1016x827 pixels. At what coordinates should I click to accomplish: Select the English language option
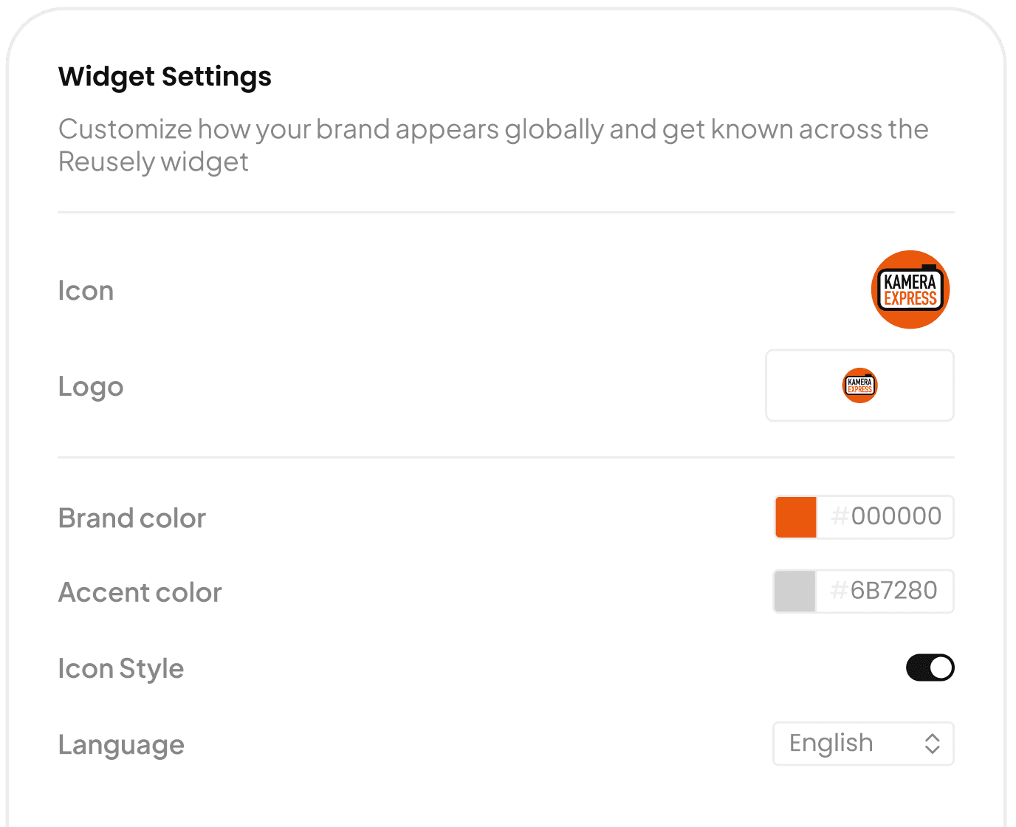coord(831,744)
